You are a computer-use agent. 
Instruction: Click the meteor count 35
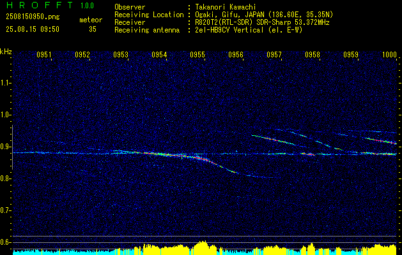pyautogui.click(x=93, y=29)
